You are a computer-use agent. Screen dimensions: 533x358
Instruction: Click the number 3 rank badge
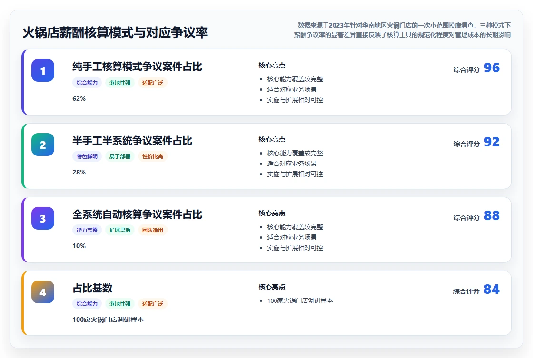coord(43,218)
